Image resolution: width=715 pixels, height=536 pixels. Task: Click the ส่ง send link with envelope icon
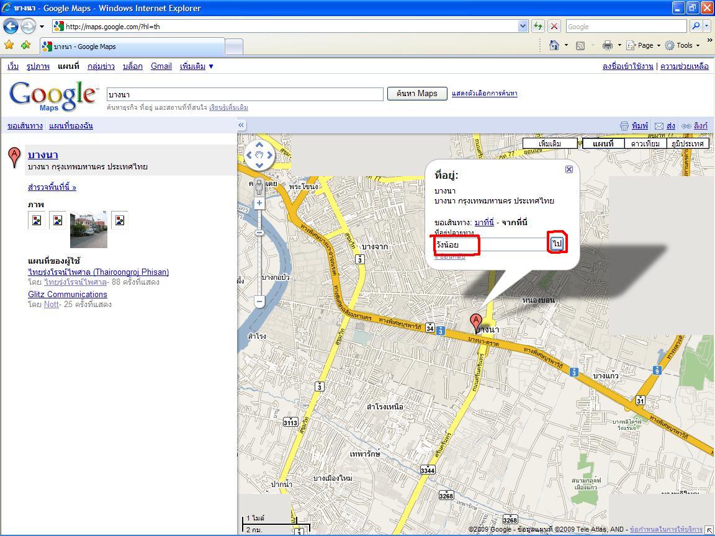(x=665, y=126)
